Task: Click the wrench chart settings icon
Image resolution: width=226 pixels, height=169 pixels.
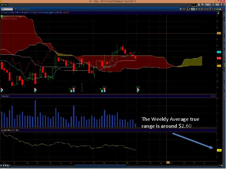Action: (x=190, y=9)
